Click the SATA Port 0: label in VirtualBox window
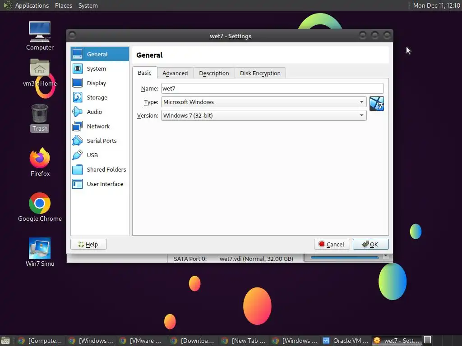This screenshot has width=462, height=346. (190, 259)
